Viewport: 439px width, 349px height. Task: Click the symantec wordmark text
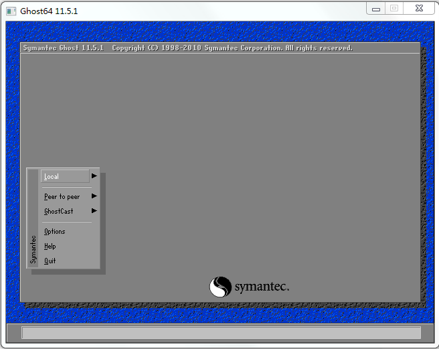[x=261, y=287]
